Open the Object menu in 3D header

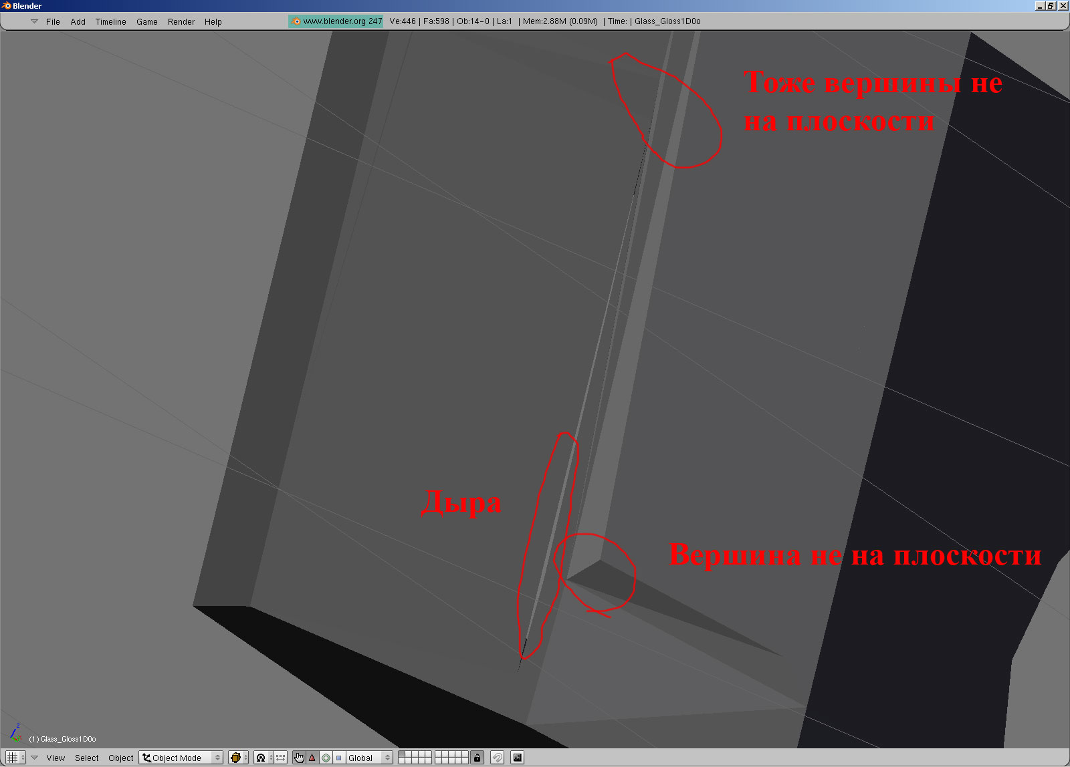pyautogui.click(x=121, y=758)
